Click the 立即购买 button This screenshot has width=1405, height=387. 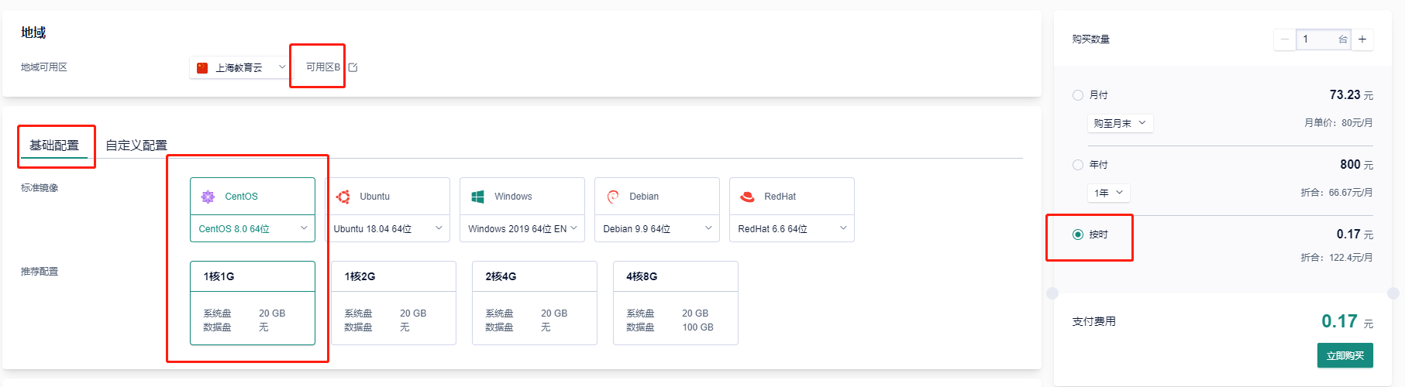coord(1345,356)
